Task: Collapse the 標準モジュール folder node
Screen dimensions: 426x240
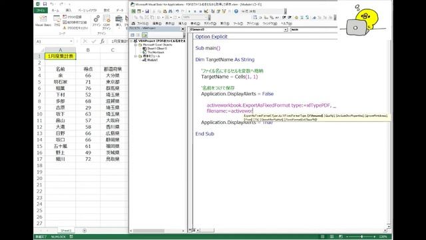Action: coord(135,56)
